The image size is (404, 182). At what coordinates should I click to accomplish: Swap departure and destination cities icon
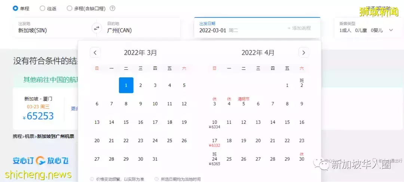(97, 28)
